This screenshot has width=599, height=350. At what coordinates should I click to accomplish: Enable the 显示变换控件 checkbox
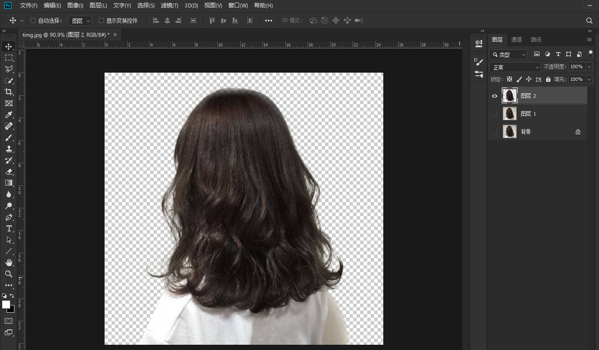(102, 21)
